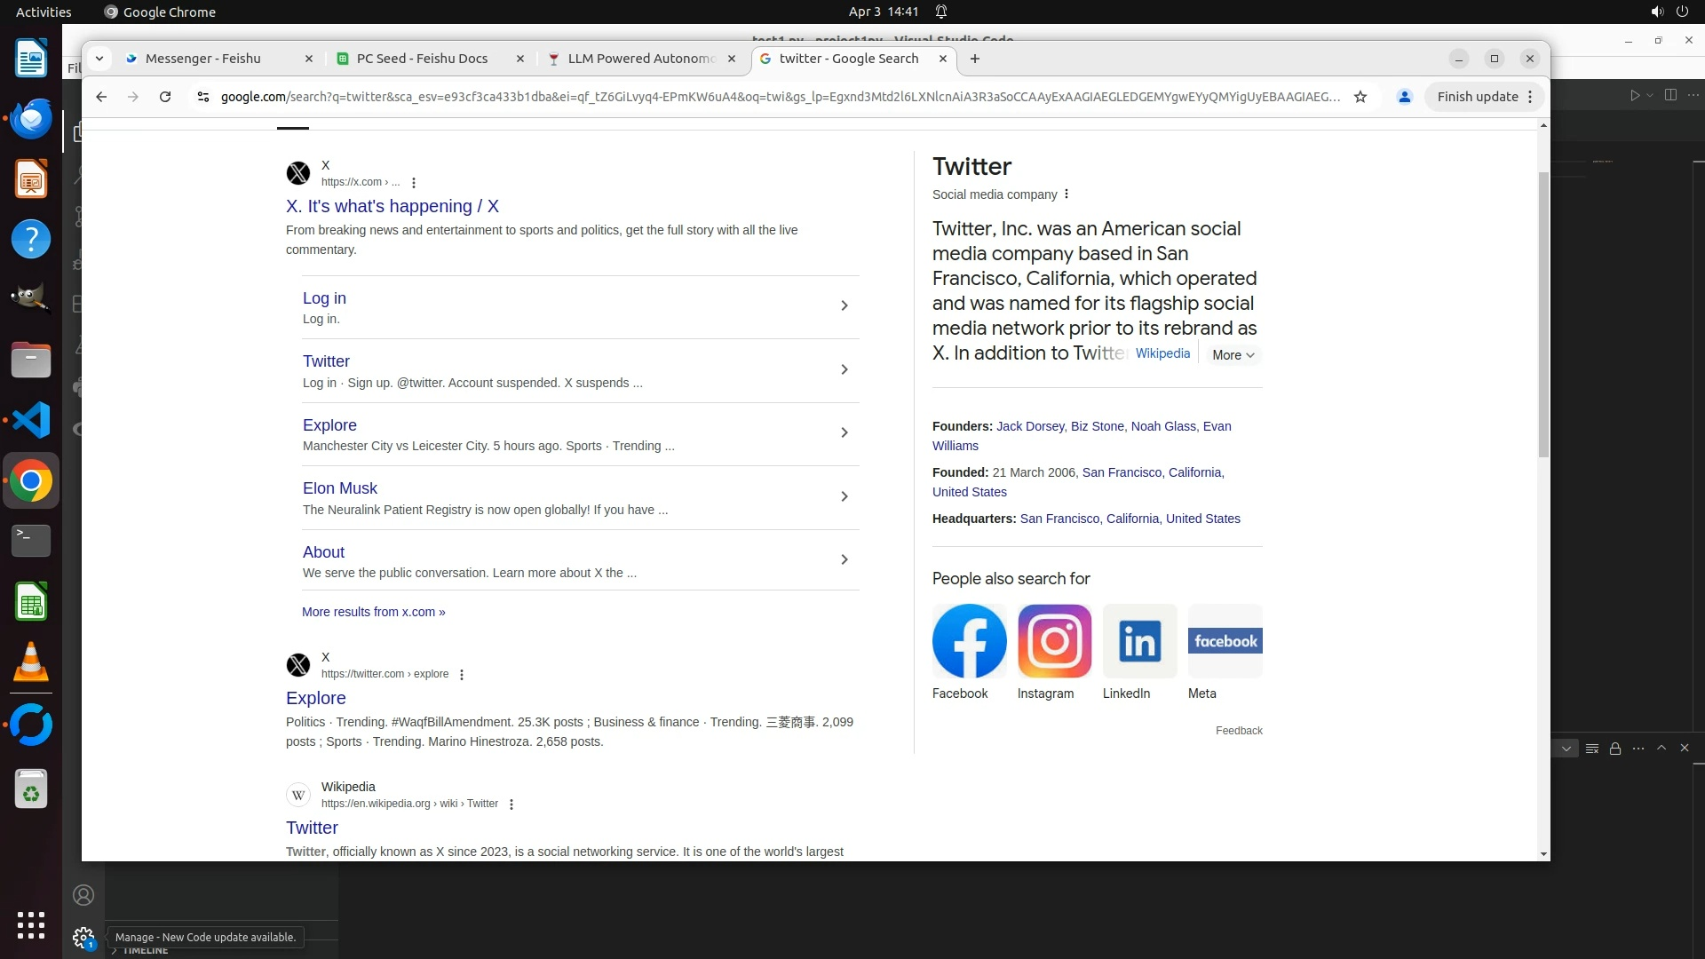
Task: Open the three-dot menu beside the Wikipedia result
Action: tap(511, 804)
